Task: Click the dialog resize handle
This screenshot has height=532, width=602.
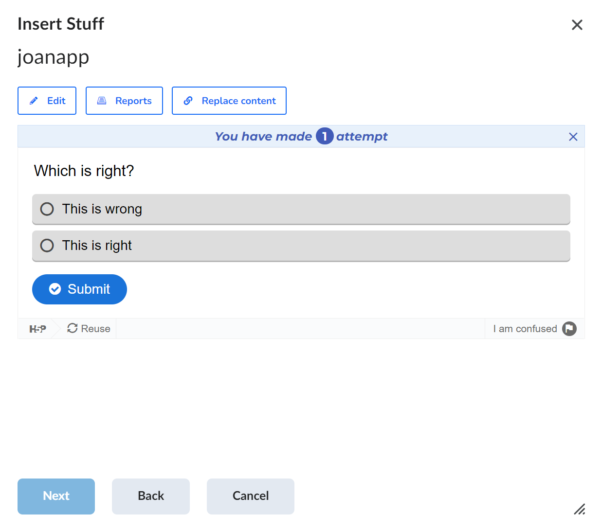Action: pyautogui.click(x=579, y=509)
